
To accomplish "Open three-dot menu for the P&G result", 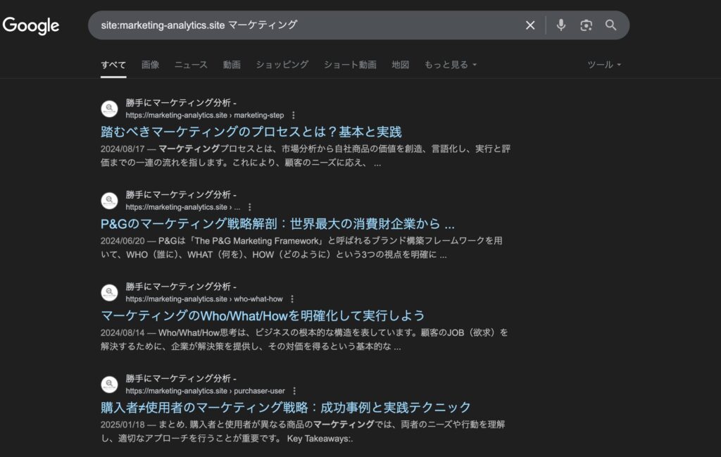I will pos(250,207).
